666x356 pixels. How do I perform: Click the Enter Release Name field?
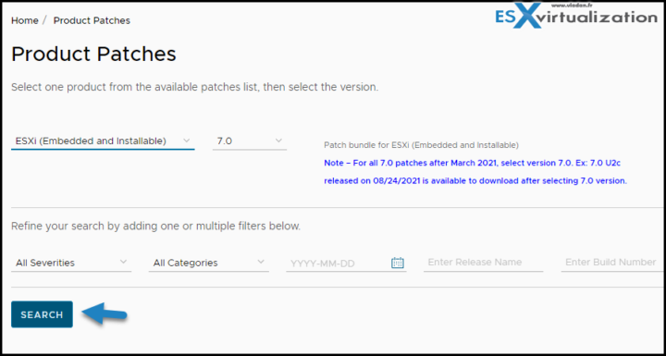pyautogui.click(x=484, y=263)
